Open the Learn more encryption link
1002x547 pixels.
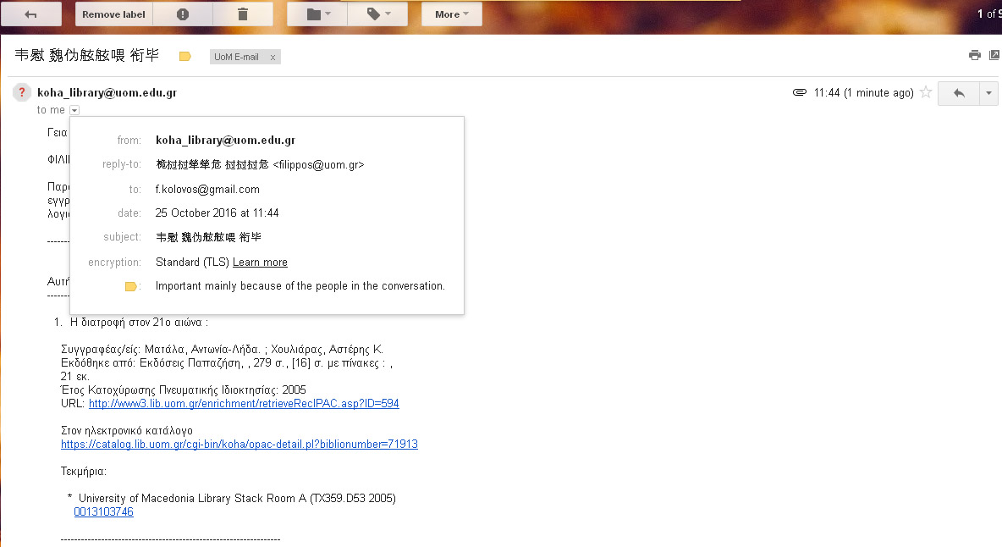(260, 262)
